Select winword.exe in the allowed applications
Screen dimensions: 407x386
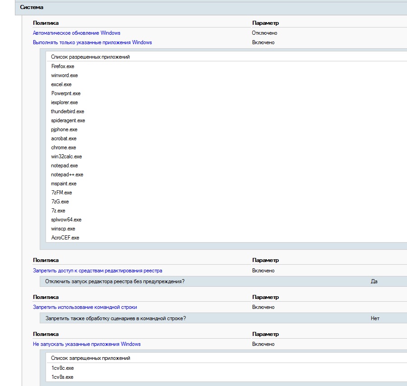pos(65,75)
